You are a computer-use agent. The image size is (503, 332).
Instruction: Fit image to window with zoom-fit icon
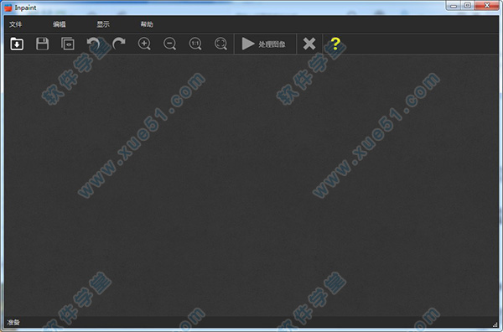click(x=220, y=44)
